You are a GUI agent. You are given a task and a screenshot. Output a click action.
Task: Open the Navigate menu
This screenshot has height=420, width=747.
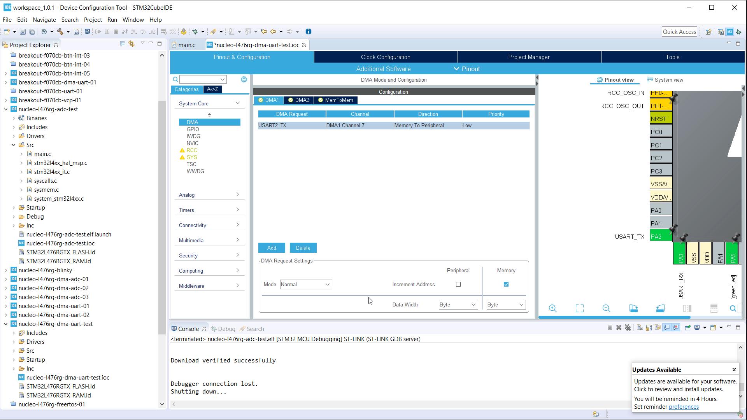[x=44, y=19]
